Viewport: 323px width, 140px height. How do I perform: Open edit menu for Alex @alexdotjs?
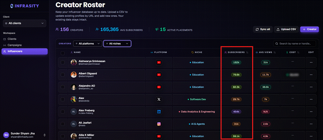point(311,100)
